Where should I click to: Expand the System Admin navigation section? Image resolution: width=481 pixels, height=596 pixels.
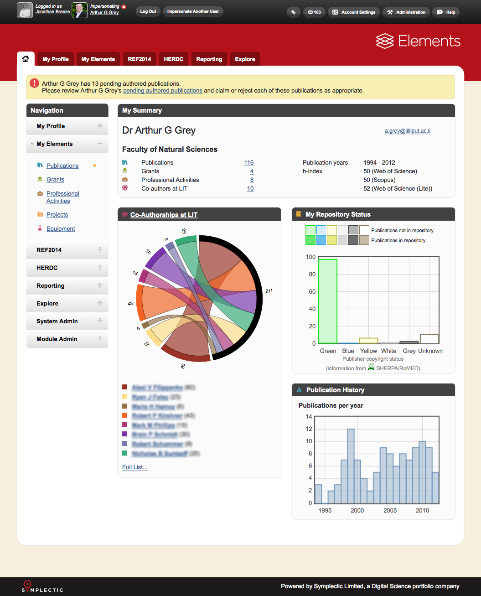[100, 321]
